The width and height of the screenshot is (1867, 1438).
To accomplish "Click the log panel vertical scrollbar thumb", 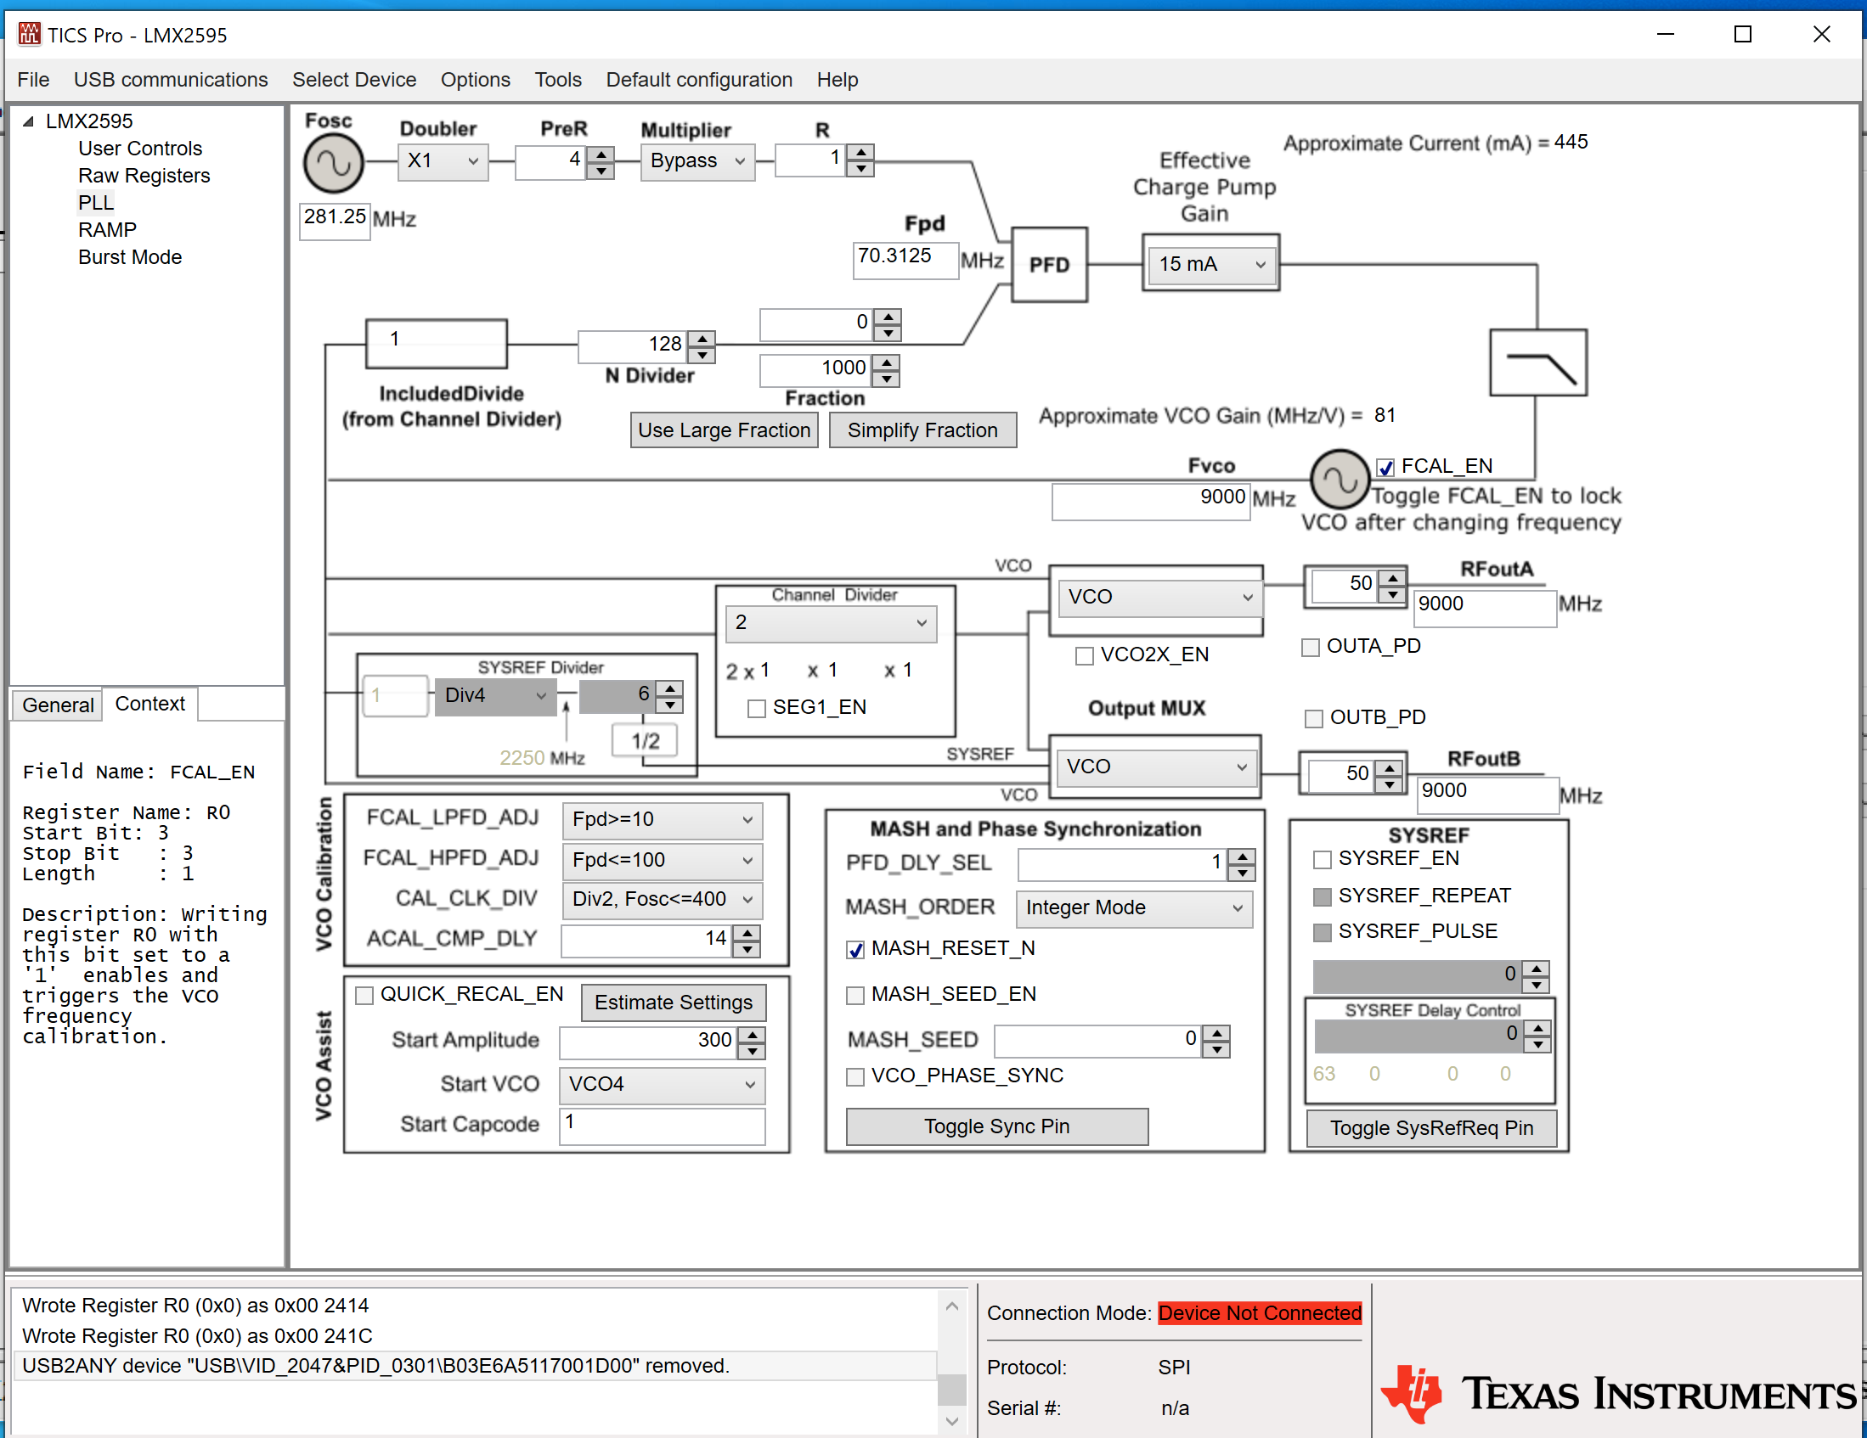I will point(950,1389).
